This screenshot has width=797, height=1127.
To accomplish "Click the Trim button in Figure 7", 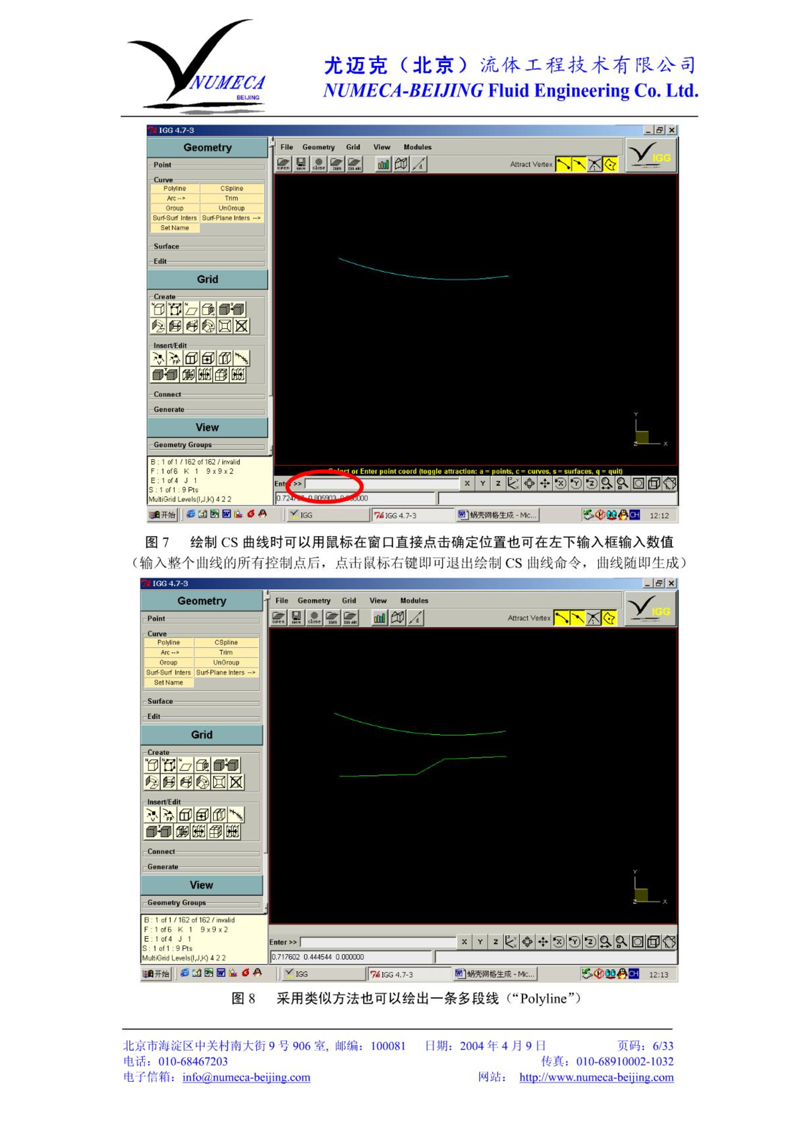I will [x=232, y=198].
